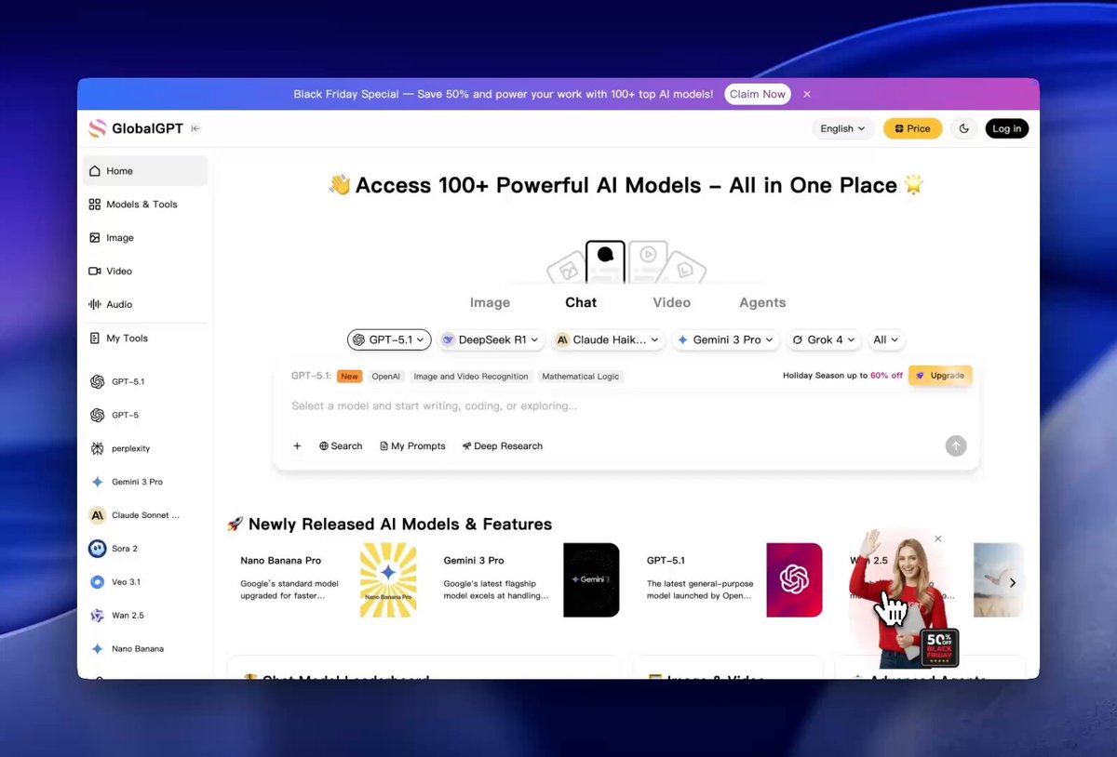Viewport: 1117px width, 757px height.
Task: Switch to the Chat tab
Action: click(581, 303)
